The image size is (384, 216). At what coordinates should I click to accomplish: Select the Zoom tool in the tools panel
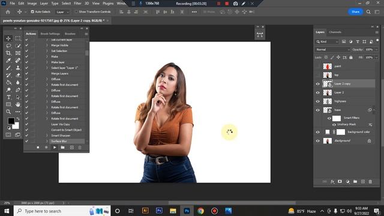(x=8, y=112)
